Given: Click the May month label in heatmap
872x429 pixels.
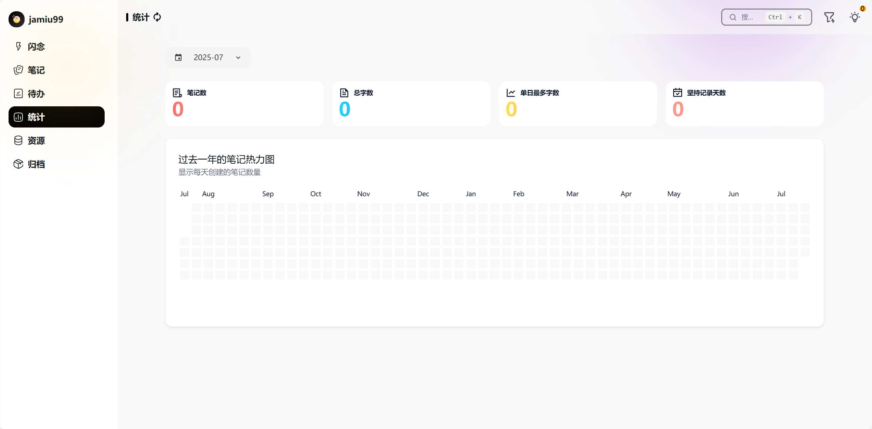Looking at the screenshot, I should point(674,194).
